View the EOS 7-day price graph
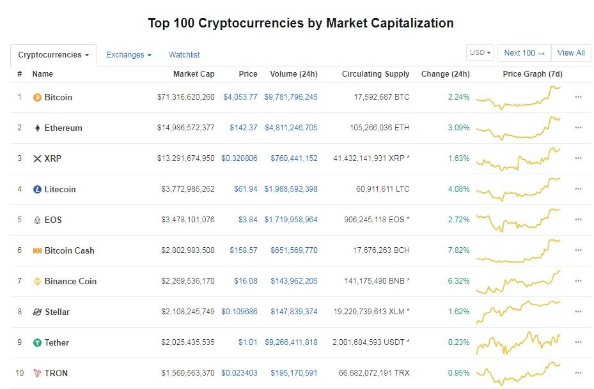This screenshot has width=594, height=389. 519,220
